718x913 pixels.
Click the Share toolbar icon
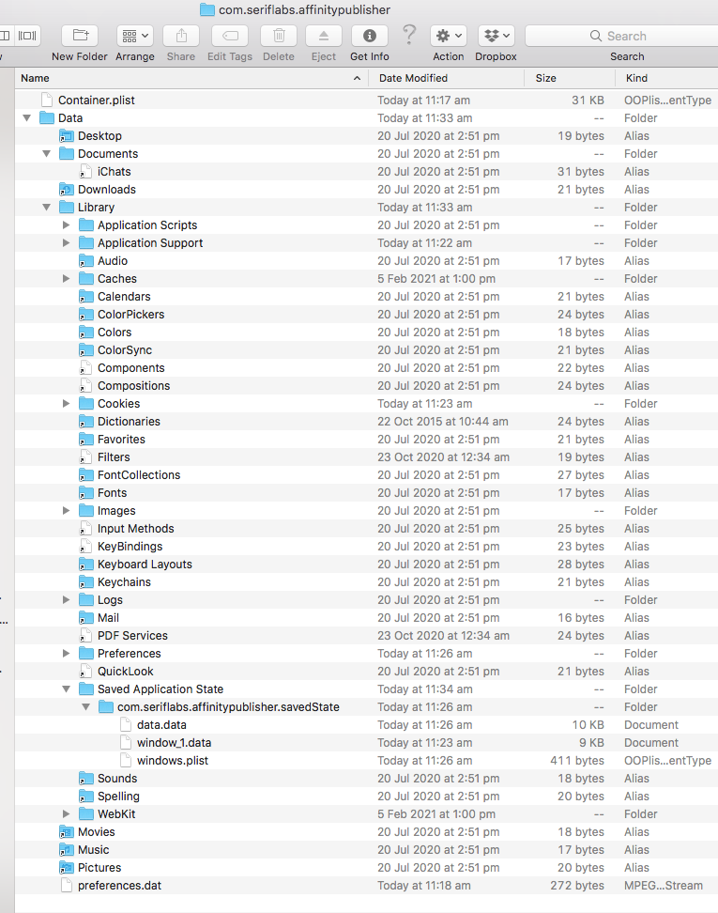click(x=181, y=36)
